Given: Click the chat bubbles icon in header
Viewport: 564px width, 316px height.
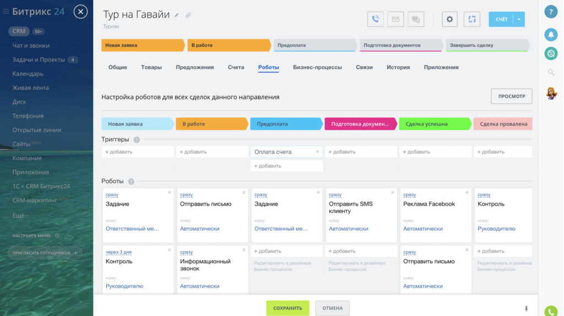Looking at the screenshot, I should click(416, 19).
